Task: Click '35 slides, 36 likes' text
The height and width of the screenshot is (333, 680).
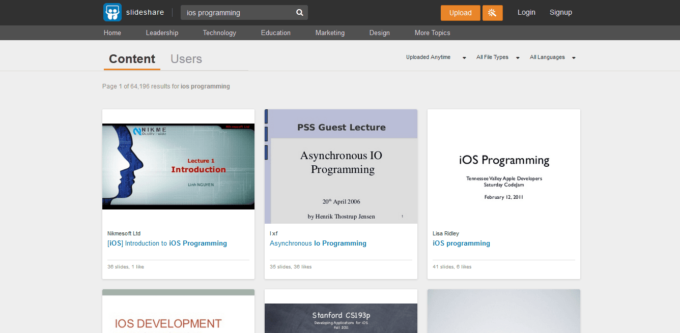Action: click(x=291, y=267)
